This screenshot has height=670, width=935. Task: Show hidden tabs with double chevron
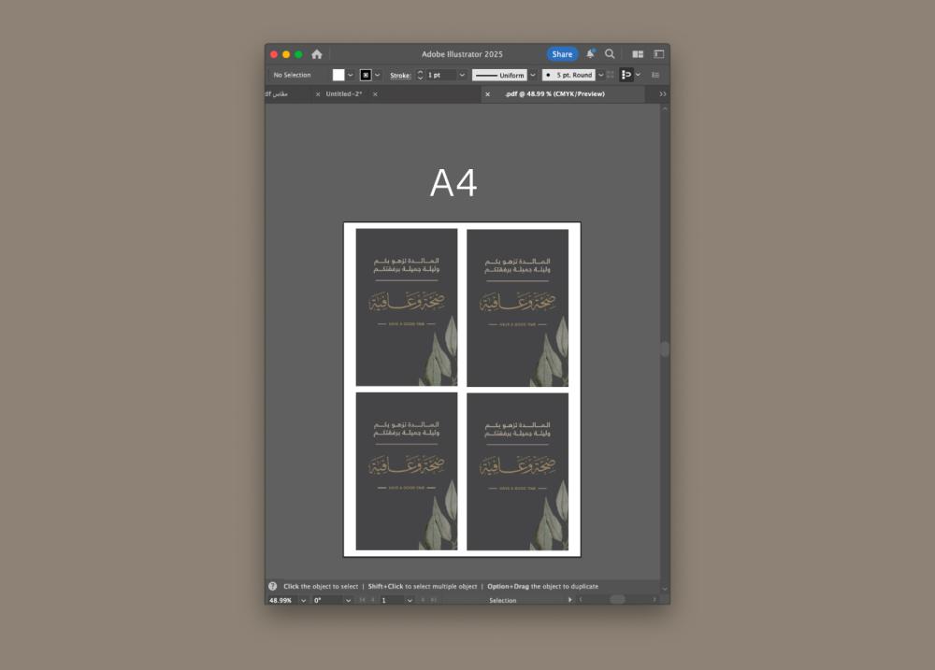tap(663, 94)
